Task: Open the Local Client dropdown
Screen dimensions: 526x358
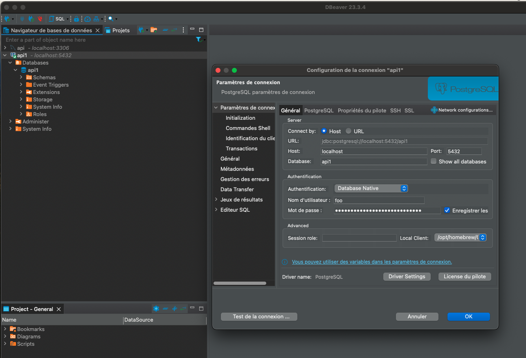Action: click(460, 237)
